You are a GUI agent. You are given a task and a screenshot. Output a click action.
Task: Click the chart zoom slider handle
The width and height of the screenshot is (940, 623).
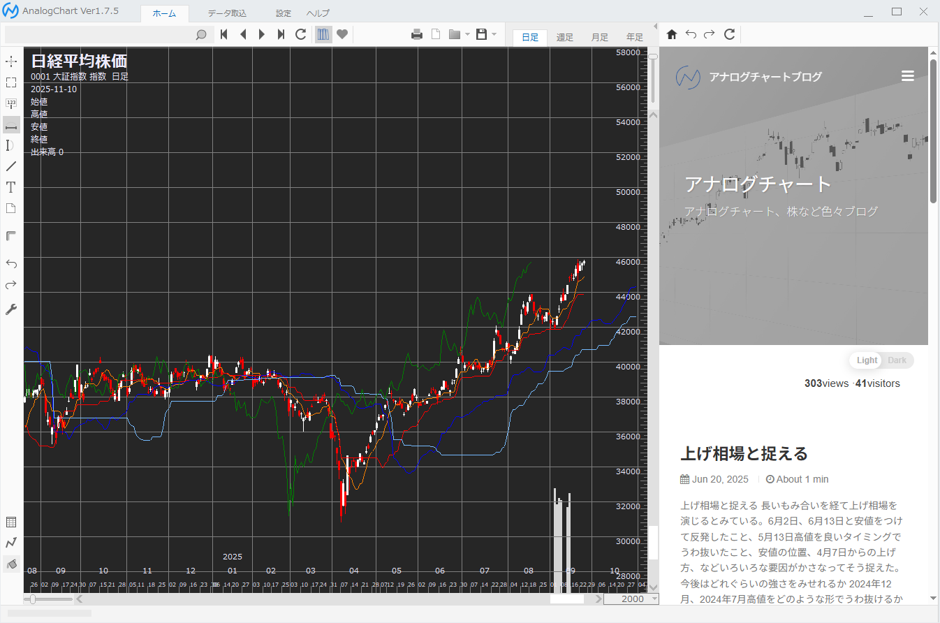point(33,599)
